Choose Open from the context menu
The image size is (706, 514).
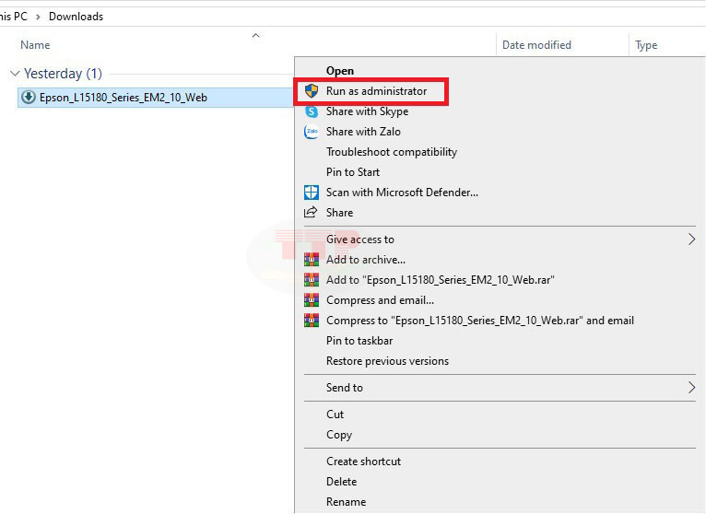[339, 71]
